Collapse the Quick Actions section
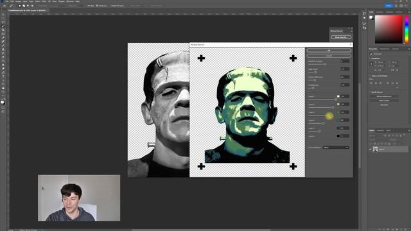The width and height of the screenshot is (411, 231). (x=370, y=92)
